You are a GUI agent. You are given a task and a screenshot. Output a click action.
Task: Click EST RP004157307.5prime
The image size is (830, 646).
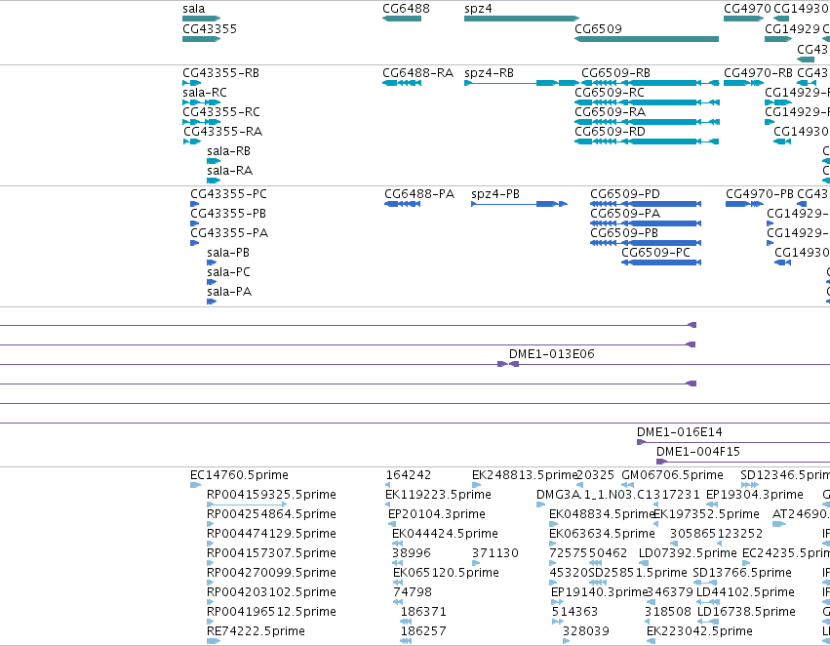click(210, 563)
